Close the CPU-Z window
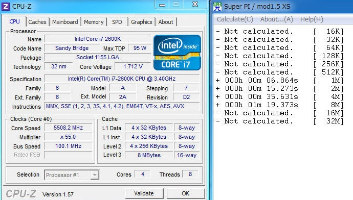Screen dimensions: 353x200 (195, 5)
